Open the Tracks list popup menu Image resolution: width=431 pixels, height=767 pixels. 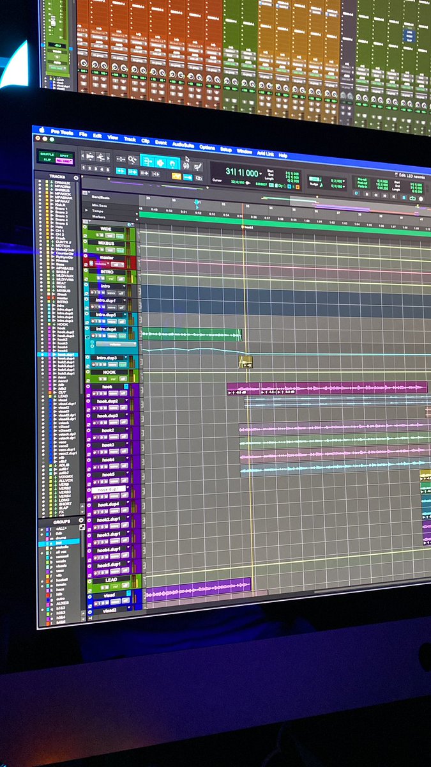(76, 178)
